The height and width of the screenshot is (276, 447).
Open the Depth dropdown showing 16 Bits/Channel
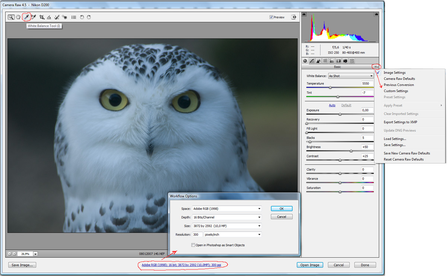click(x=227, y=217)
